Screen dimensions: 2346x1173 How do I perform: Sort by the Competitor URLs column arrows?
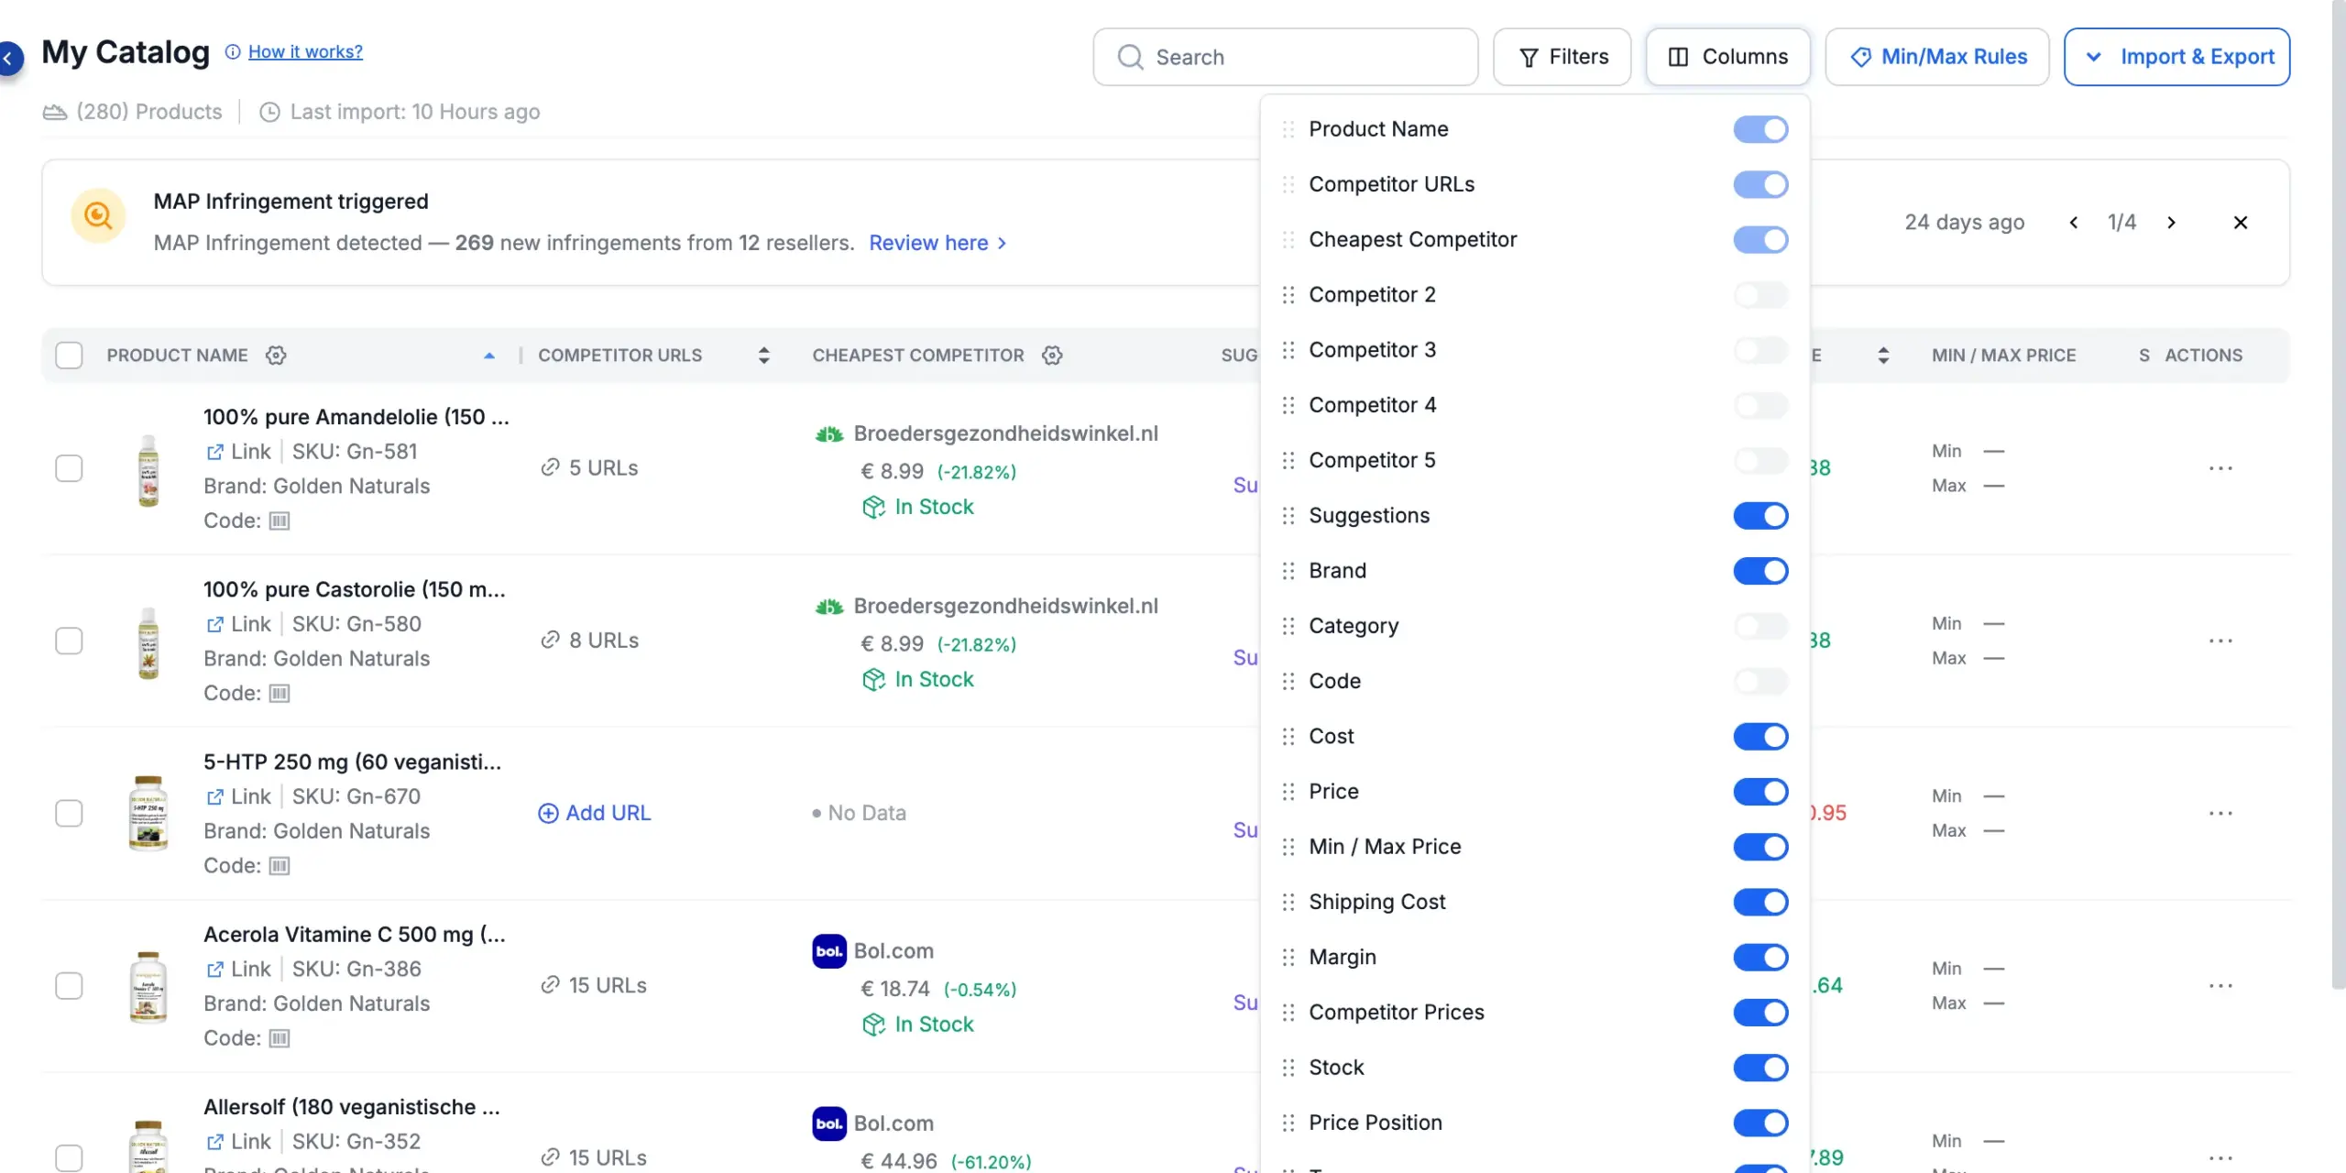click(x=764, y=356)
